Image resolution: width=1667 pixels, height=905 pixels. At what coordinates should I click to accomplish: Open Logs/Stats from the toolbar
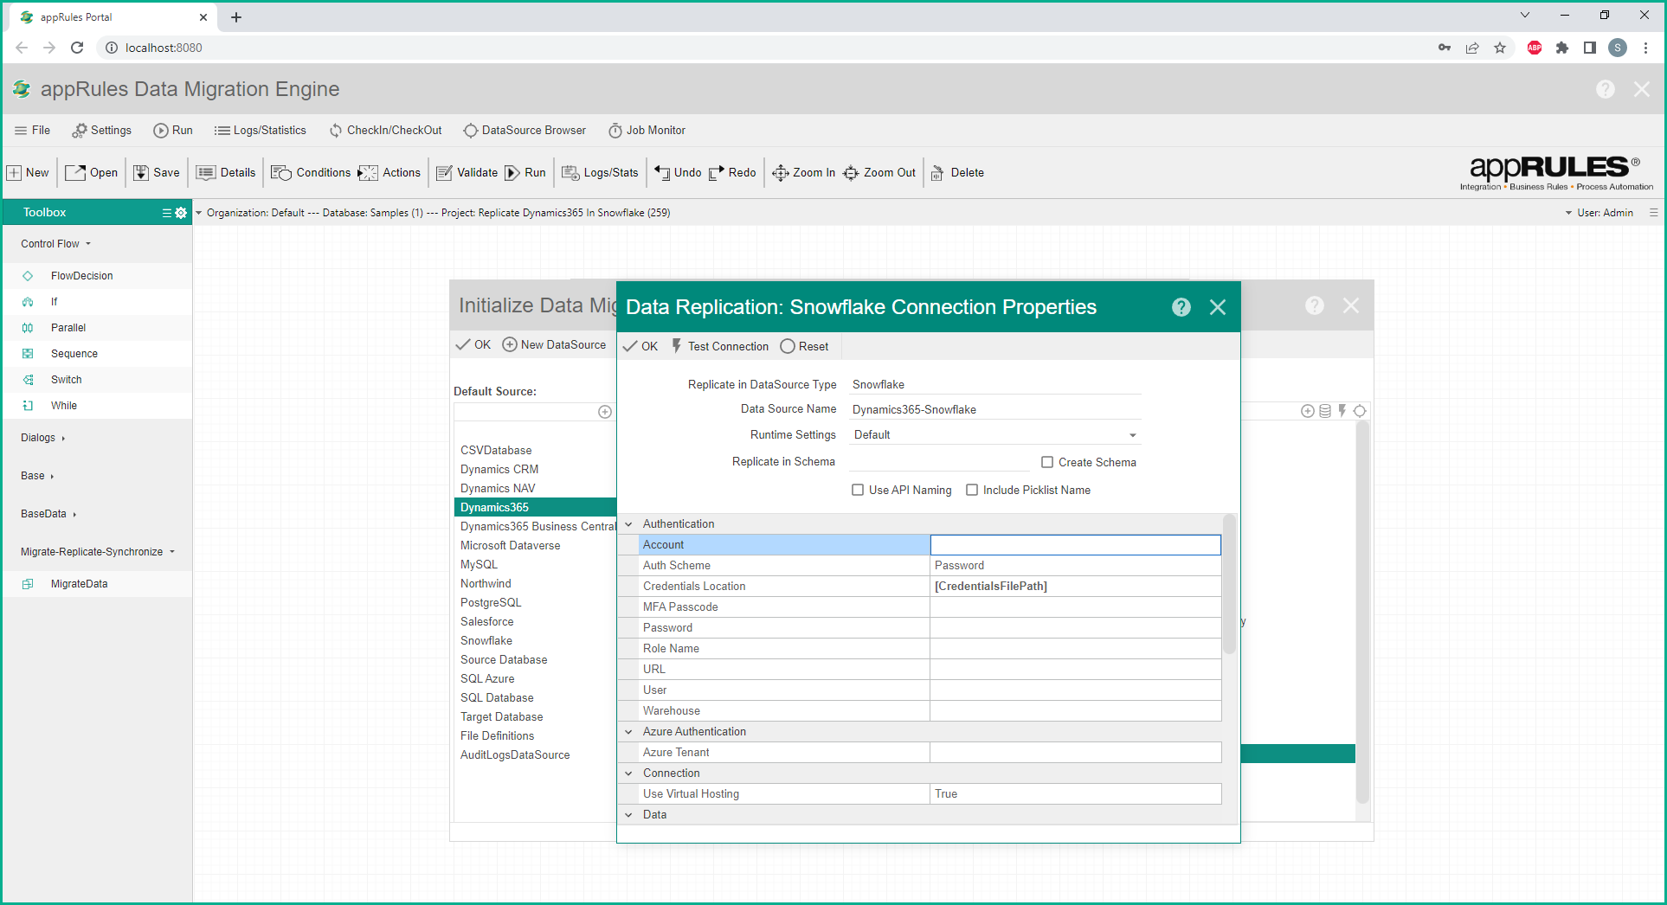pos(601,173)
